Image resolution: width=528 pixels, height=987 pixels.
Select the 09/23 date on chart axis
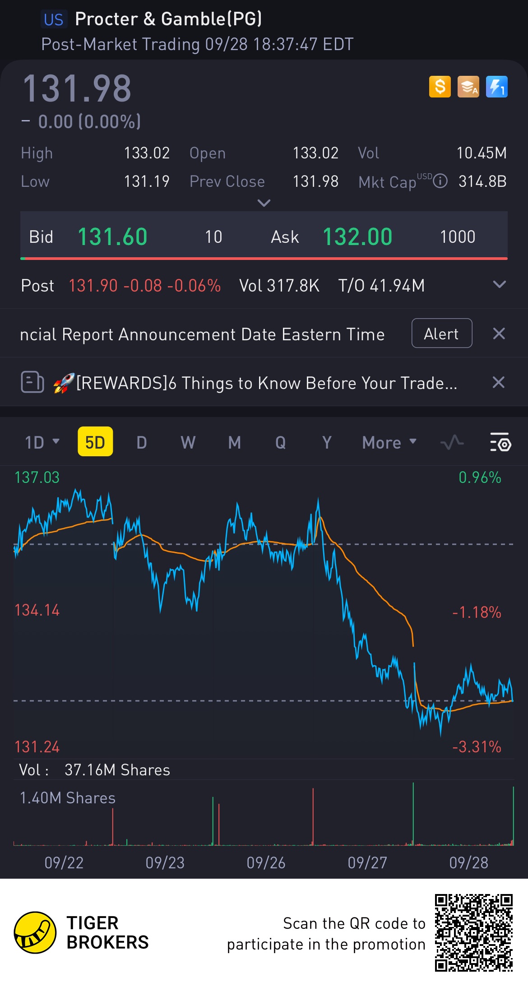pyautogui.click(x=165, y=862)
